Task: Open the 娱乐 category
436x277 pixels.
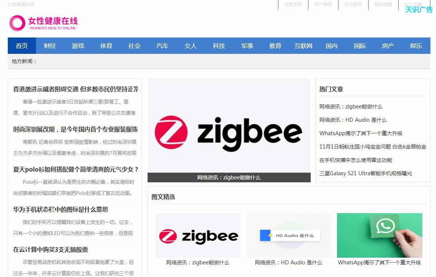Action: click(416, 46)
